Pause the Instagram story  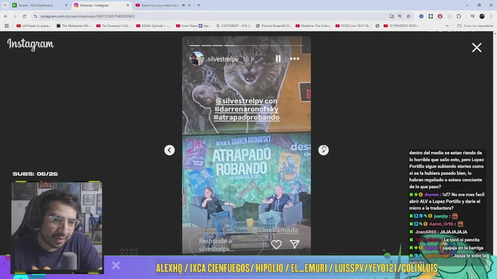click(278, 59)
